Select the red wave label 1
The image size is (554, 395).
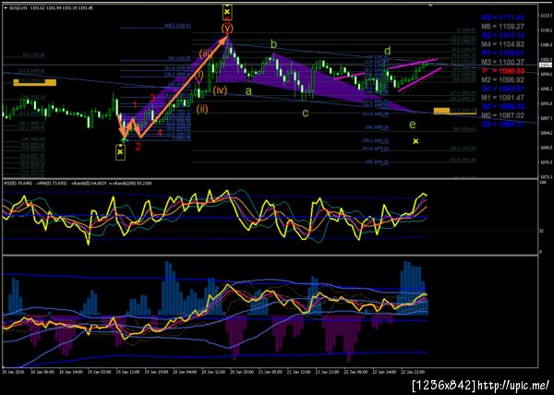point(135,104)
